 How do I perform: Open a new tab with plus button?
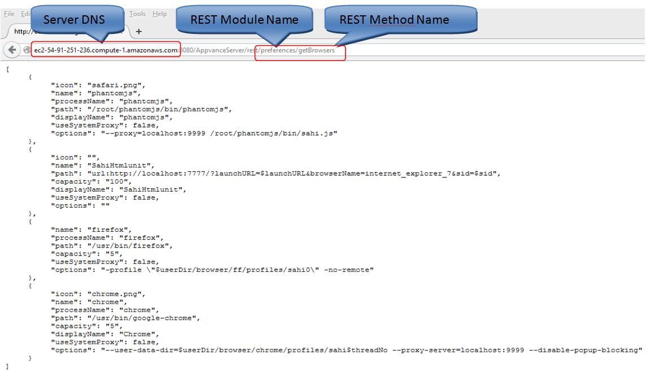click(x=139, y=32)
